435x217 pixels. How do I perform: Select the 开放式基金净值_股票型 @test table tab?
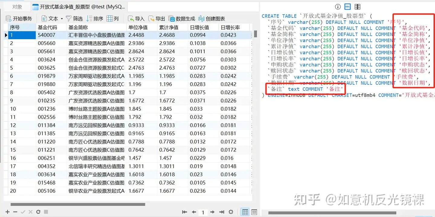click(x=79, y=7)
